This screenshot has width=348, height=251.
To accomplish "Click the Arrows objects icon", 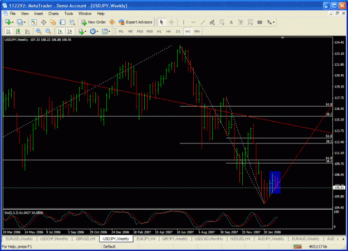I will click(x=269, y=22).
